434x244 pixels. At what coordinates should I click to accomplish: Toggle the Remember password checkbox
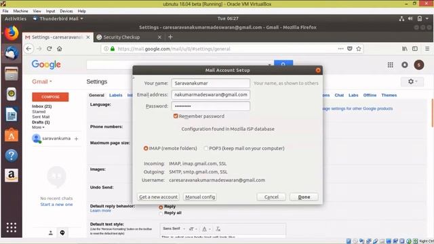click(x=176, y=116)
